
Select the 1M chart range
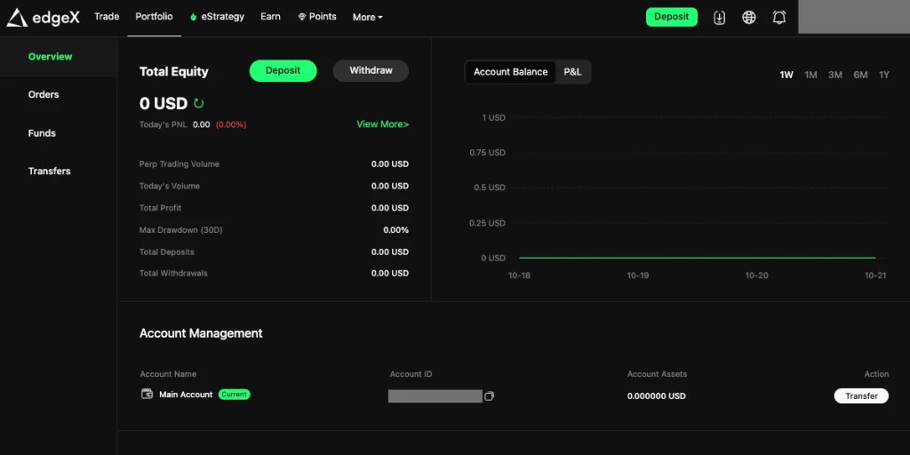(810, 75)
